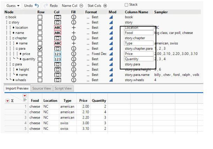Click the 123 Col icon for price
This screenshot has height=149, width=213.
[x=58, y=54]
